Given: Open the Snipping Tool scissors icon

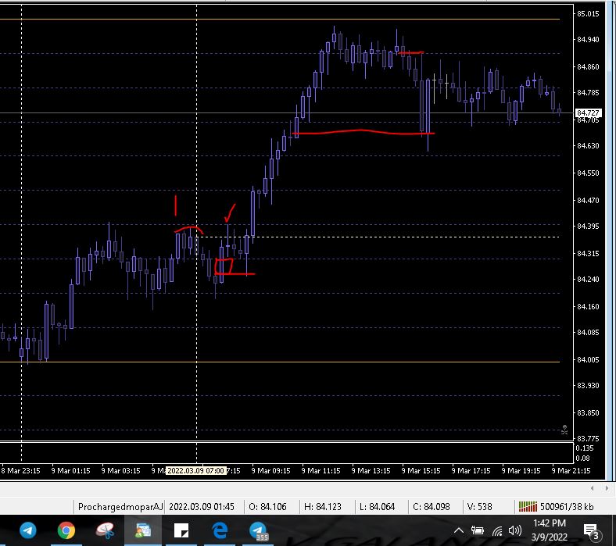Looking at the screenshot, I should [x=105, y=530].
